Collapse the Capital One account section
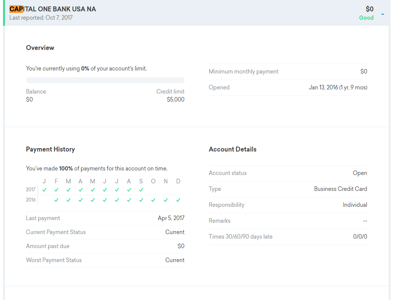This screenshot has width=403, height=300. pos(383,14)
